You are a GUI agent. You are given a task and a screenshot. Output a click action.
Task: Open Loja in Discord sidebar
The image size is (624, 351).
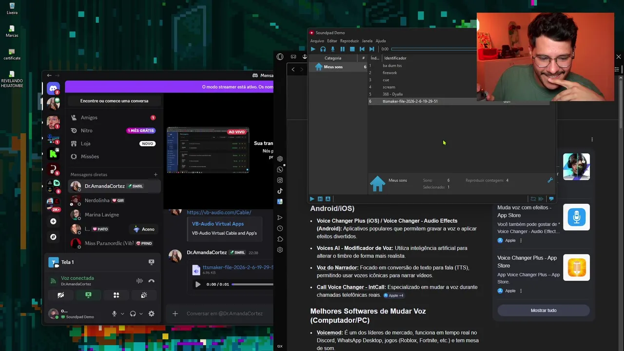pyautogui.click(x=113, y=143)
